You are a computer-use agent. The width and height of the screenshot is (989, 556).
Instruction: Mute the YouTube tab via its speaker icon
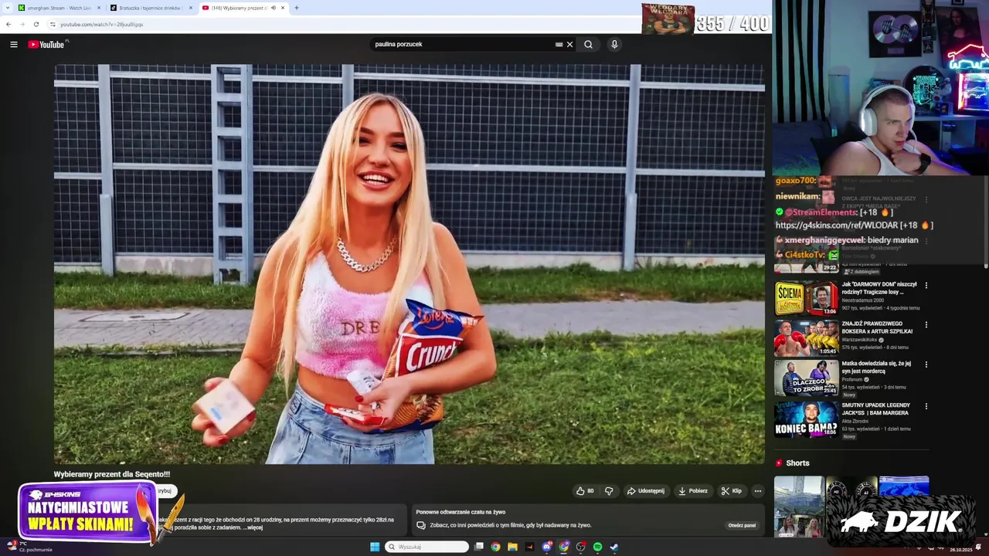273,8
